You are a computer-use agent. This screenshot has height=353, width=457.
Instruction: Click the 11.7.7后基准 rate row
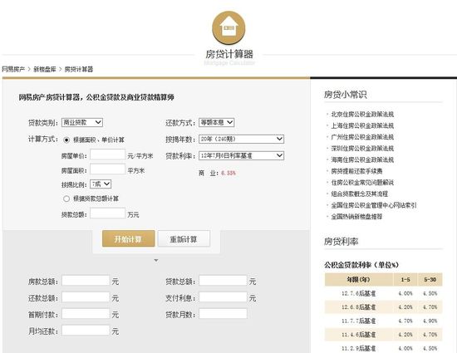384,321
